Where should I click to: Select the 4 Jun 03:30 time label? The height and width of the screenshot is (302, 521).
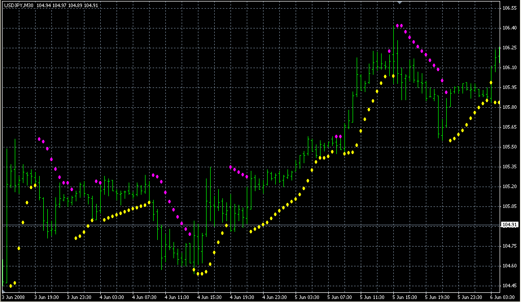(x=111, y=297)
